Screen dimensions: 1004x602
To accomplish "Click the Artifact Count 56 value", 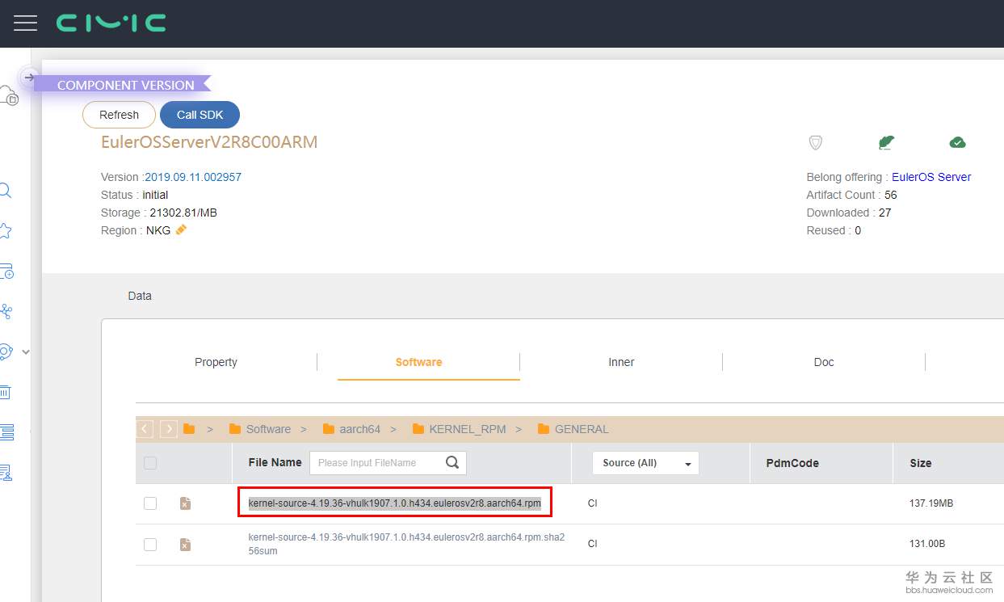I will [x=890, y=195].
